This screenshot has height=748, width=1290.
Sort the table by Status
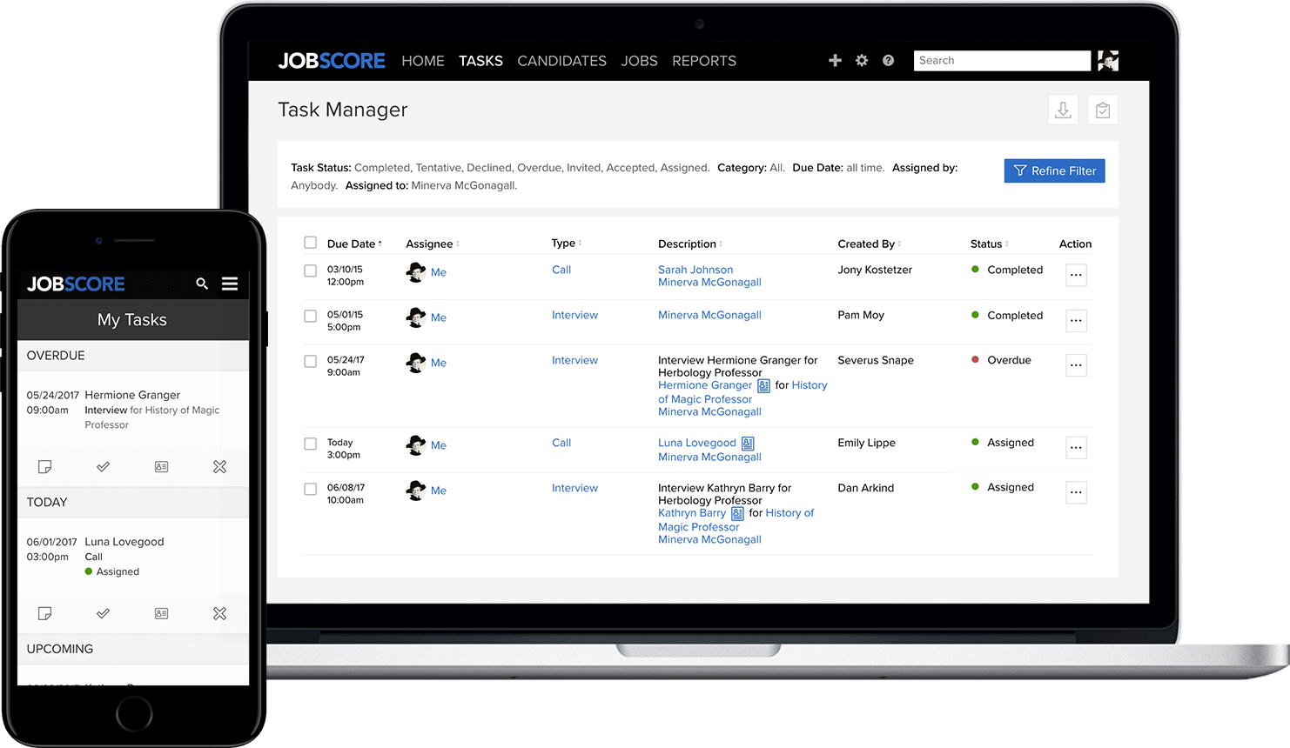pyautogui.click(x=987, y=244)
